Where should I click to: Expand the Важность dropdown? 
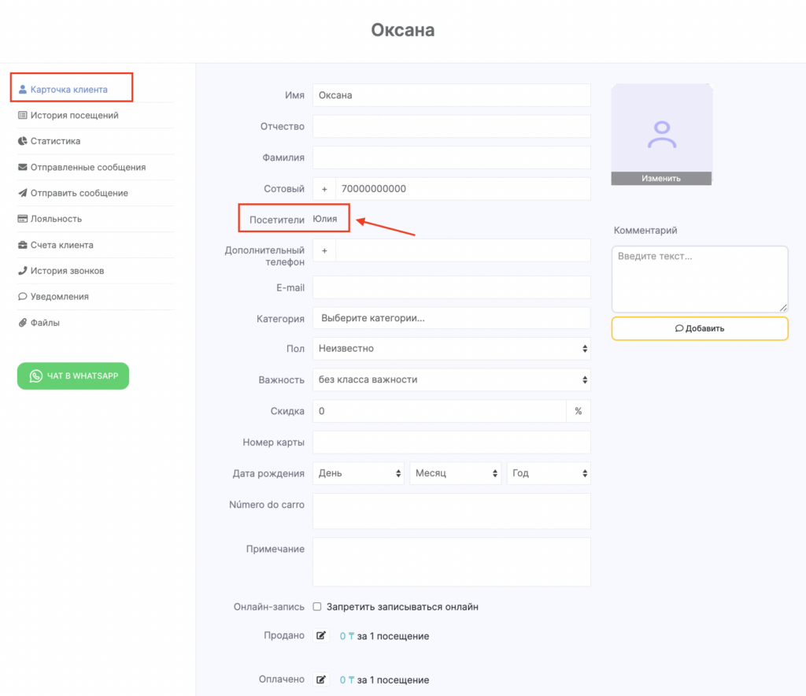click(x=452, y=379)
